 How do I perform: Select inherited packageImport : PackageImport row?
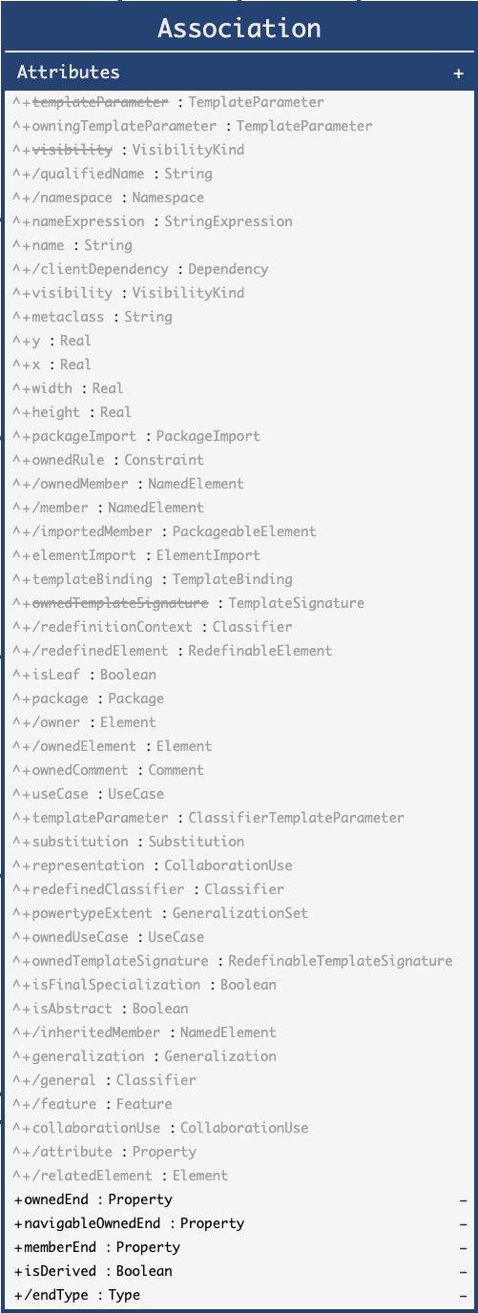pyautogui.click(x=136, y=436)
